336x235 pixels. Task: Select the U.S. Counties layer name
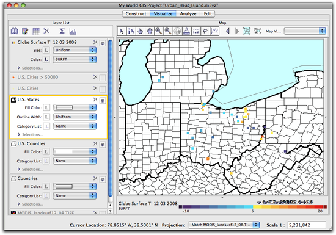point(31,143)
